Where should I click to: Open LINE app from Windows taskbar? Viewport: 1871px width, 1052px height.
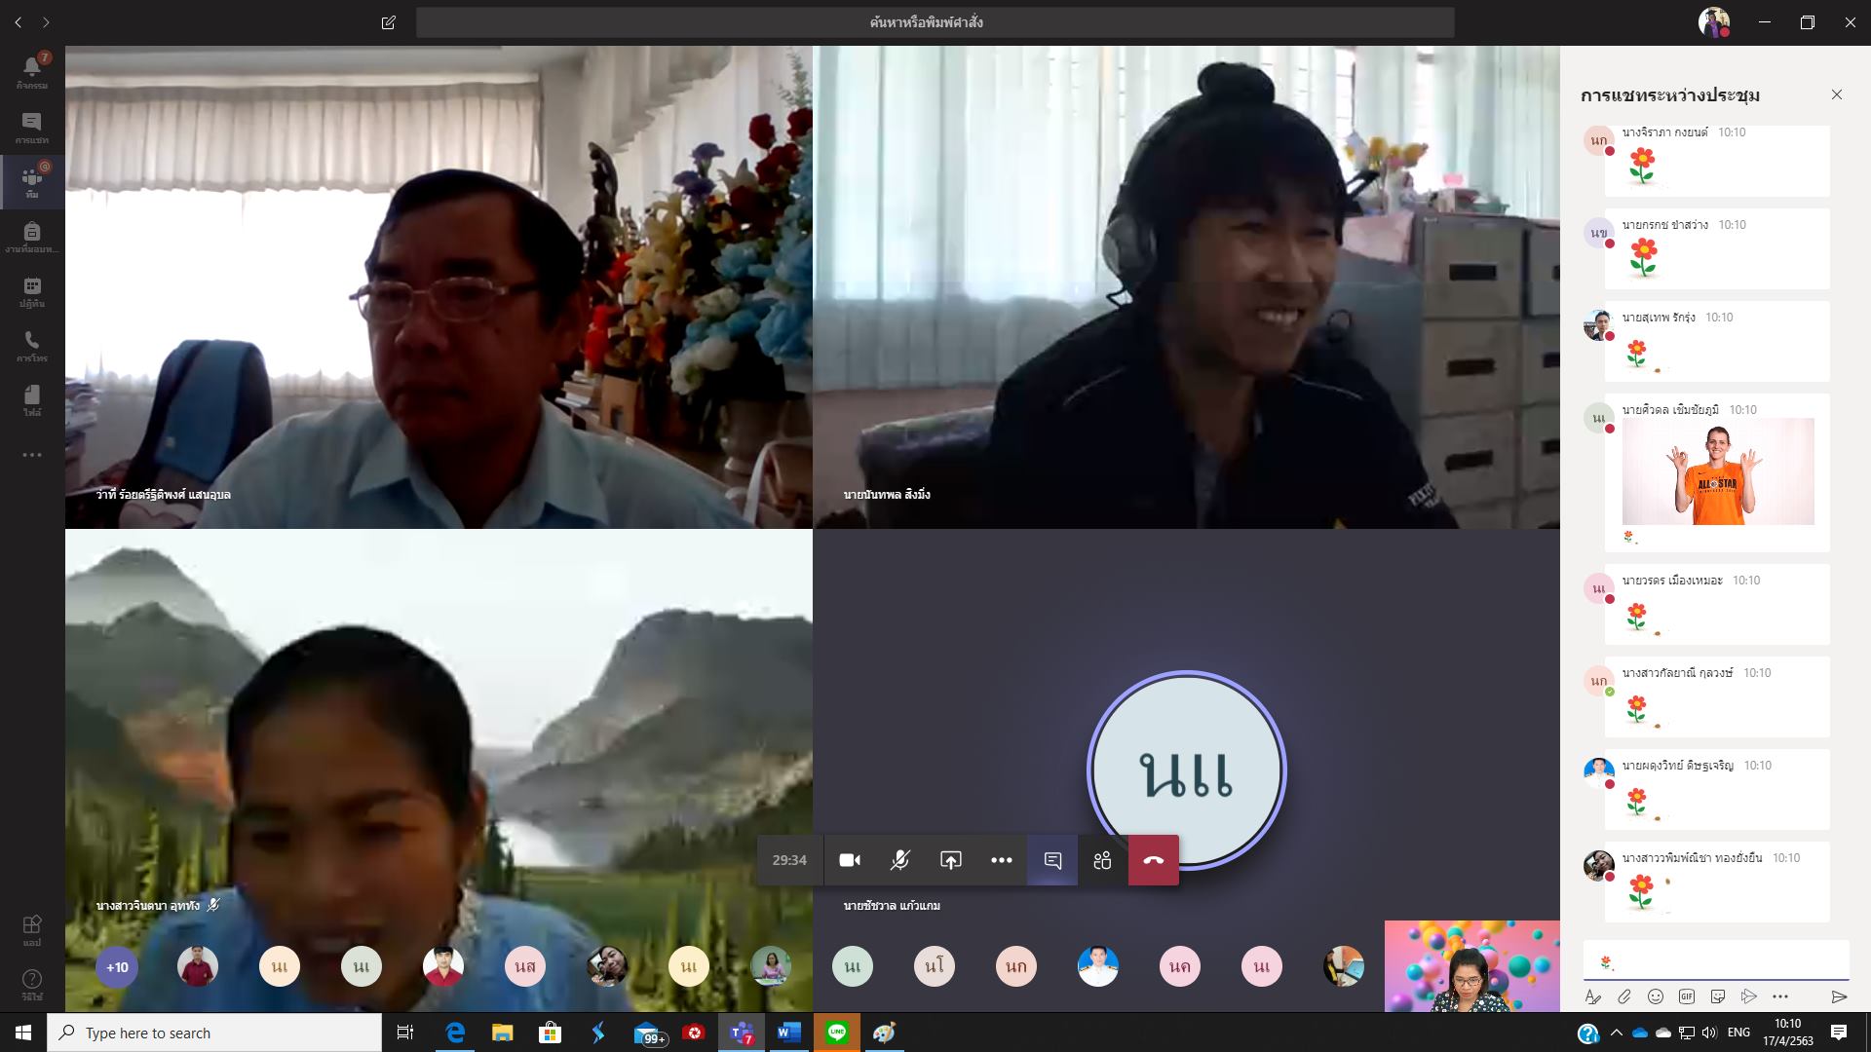tap(836, 1033)
